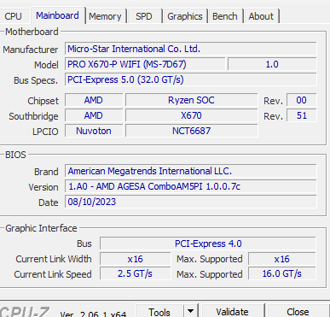Click the Southbridge vendor AMD field
Image resolution: width=330 pixels, height=317 pixels.
pos(94,115)
